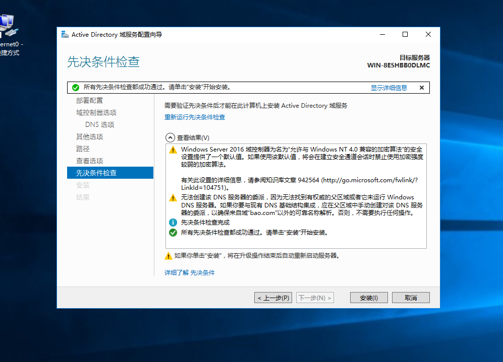Click the text 先决条件检查完成
Screen dimensions: 503x362
[x=205, y=223]
